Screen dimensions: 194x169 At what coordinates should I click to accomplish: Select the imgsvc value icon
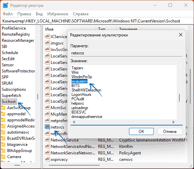(47, 43)
